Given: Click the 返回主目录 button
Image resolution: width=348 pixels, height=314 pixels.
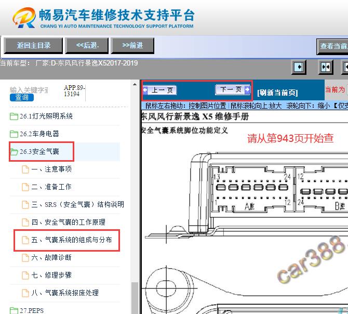Looking at the screenshot, I should coord(34,46).
